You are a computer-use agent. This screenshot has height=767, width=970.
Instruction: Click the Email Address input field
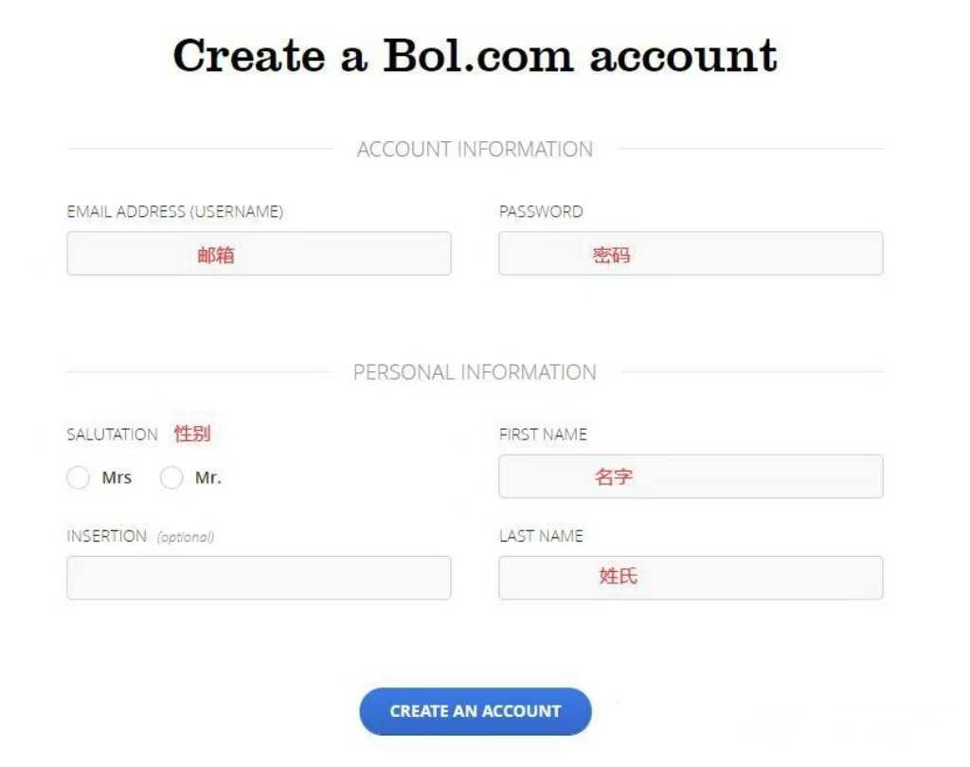[259, 254]
